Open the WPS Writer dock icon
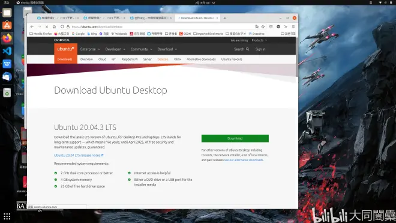This screenshot has width=396, height=223. [7, 64]
